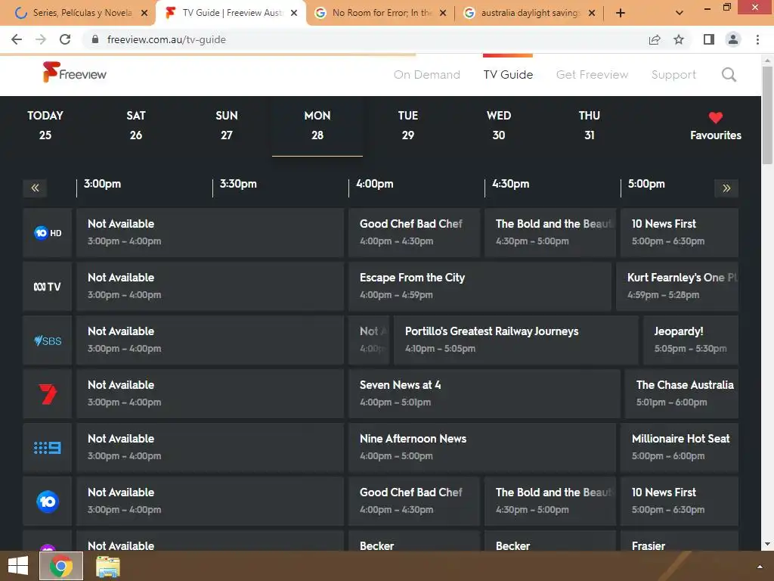Screen dimensions: 774x581
Task: View site information via lock icon
Action: [95, 39]
